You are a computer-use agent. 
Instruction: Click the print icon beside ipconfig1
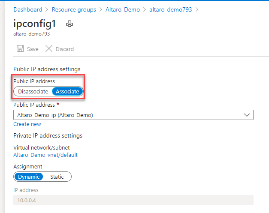coord(70,24)
